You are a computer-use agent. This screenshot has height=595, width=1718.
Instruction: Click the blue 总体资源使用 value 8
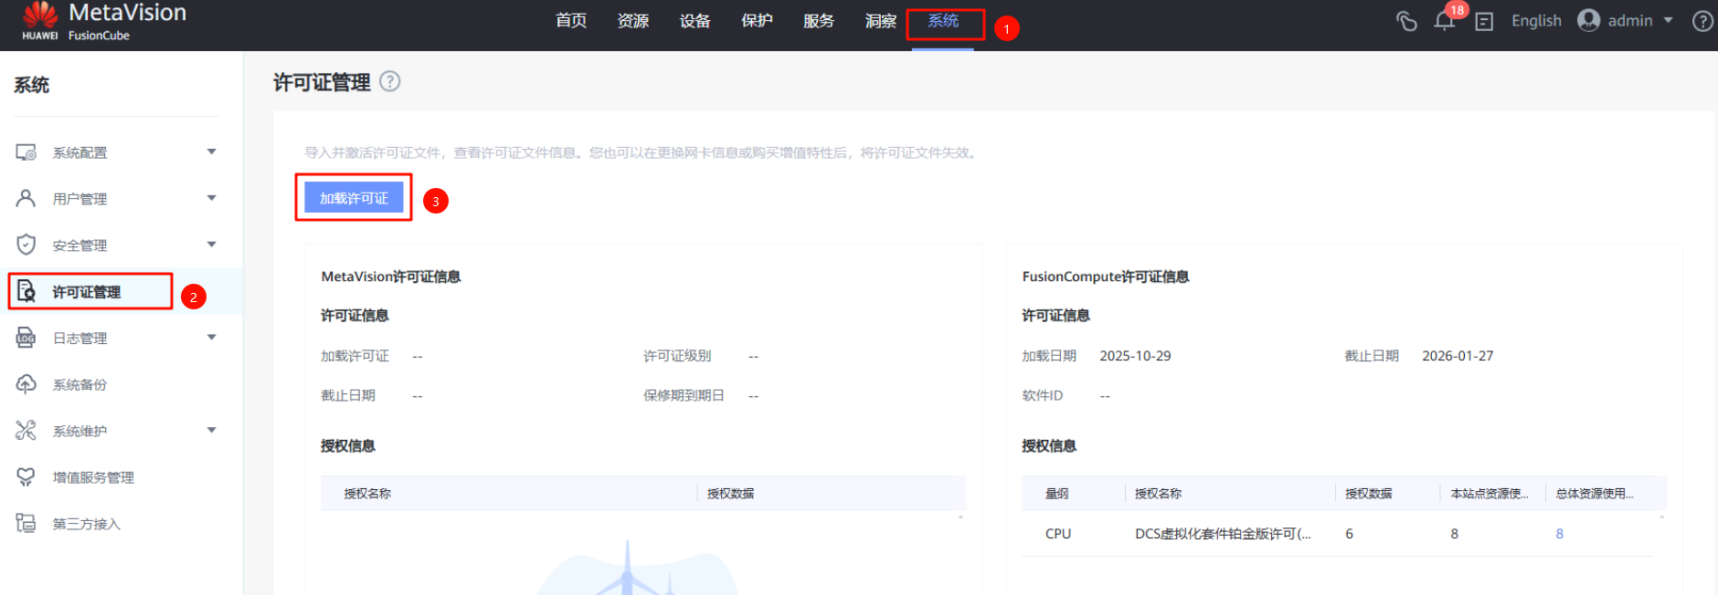click(1559, 534)
